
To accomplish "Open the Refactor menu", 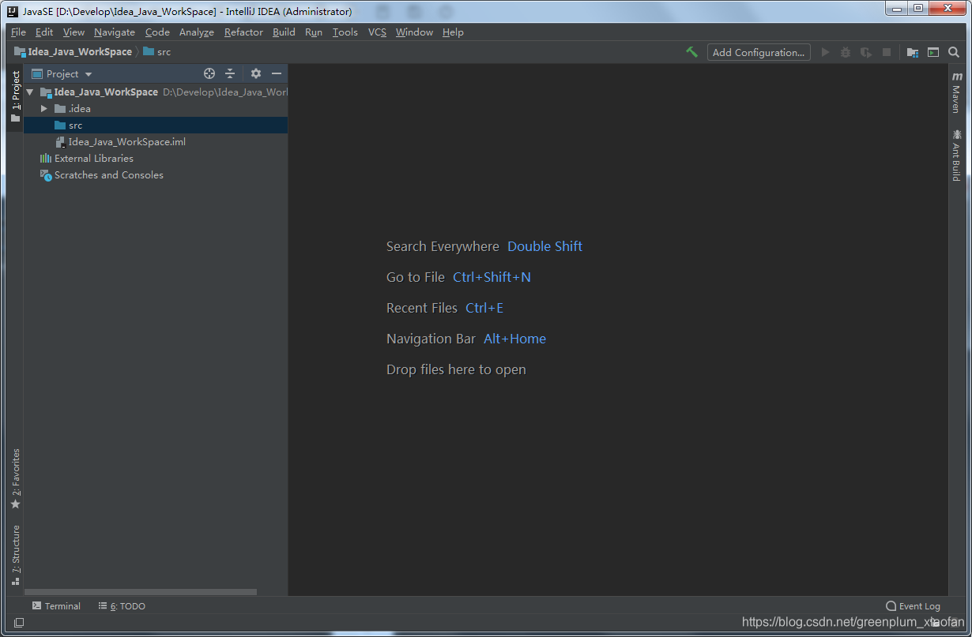I will pyautogui.click(x=243, y=32).
